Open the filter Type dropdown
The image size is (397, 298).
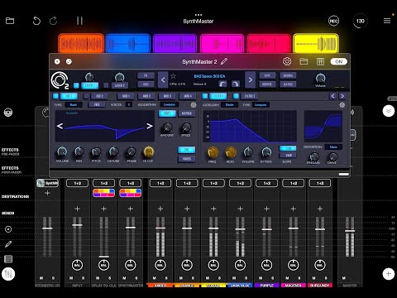[261, 104]
